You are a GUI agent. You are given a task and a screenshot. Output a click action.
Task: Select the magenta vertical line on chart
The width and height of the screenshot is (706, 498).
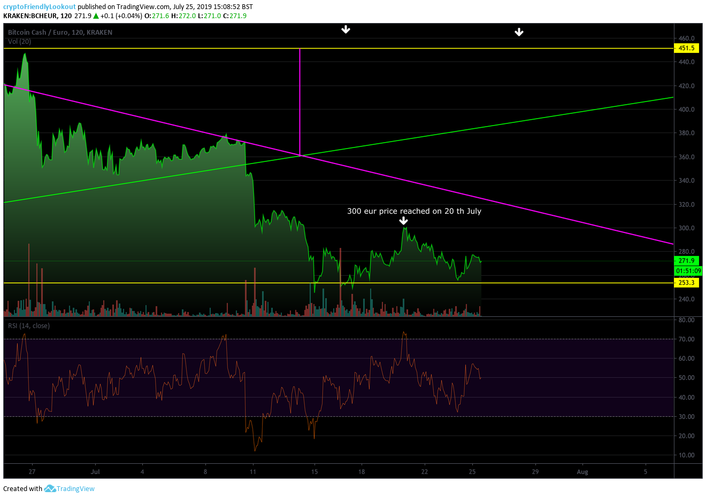point(300,102)
